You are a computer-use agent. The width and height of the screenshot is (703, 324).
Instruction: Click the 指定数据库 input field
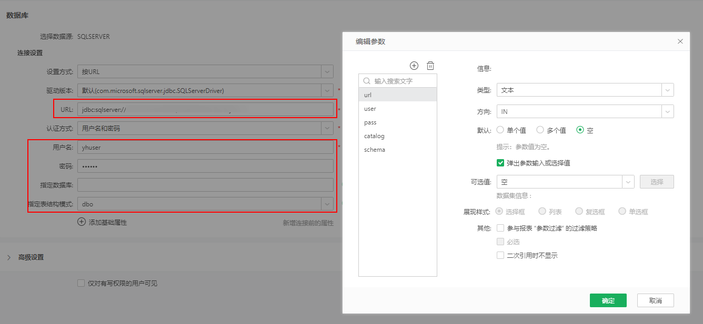(x=205, y=184)
